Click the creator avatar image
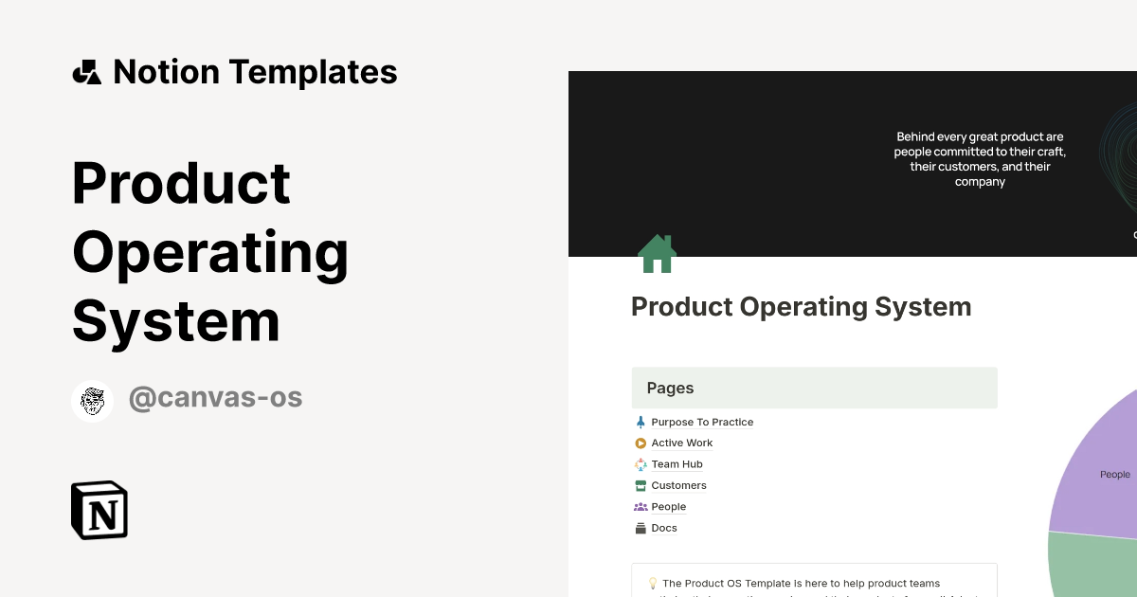 [92, 400]
